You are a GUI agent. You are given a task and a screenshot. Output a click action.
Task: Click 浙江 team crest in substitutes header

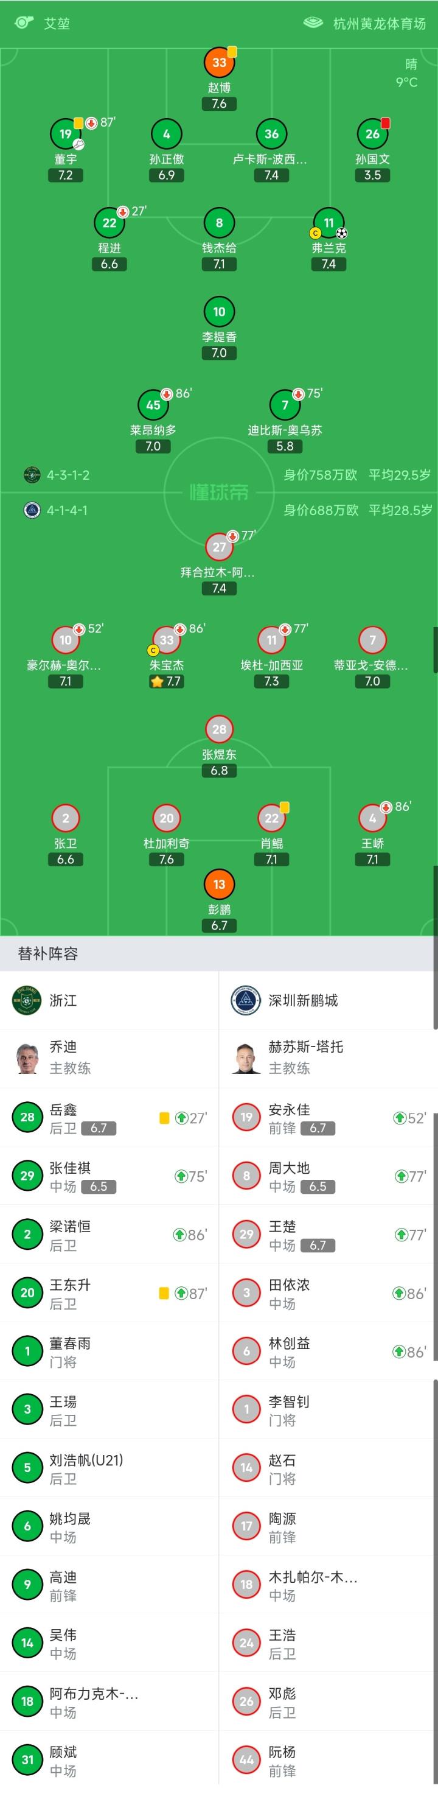27,1000
